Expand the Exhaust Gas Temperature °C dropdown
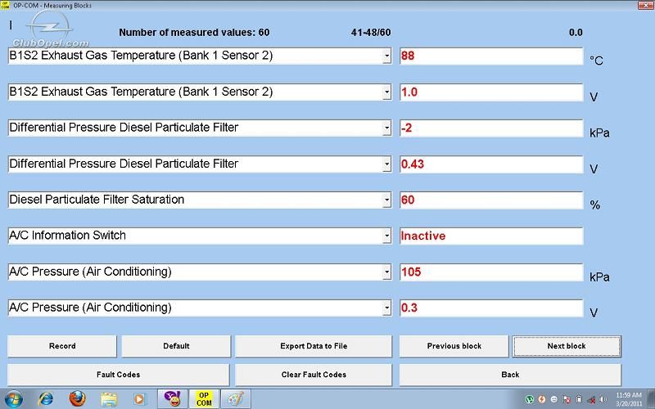This screenshot has width=655, height=409. (x=386, y=56)
